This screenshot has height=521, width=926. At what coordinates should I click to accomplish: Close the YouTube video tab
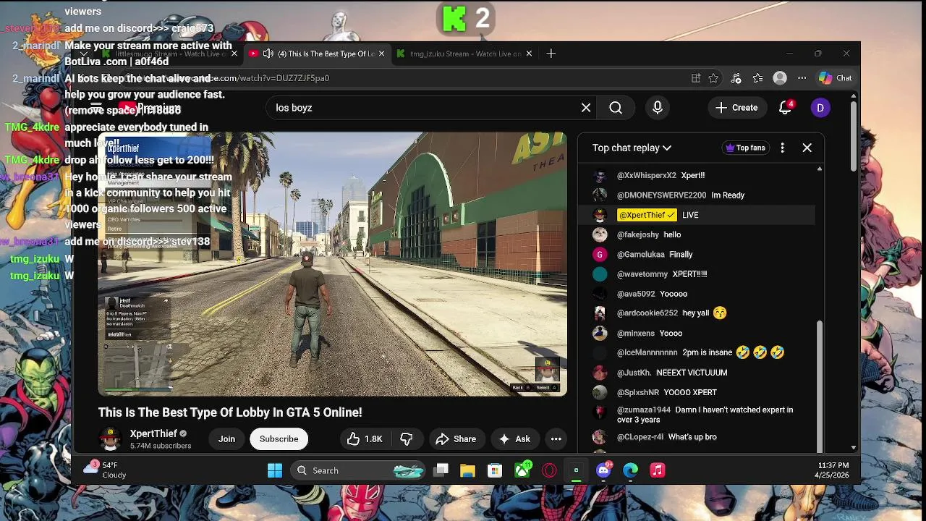click(381, 54)
